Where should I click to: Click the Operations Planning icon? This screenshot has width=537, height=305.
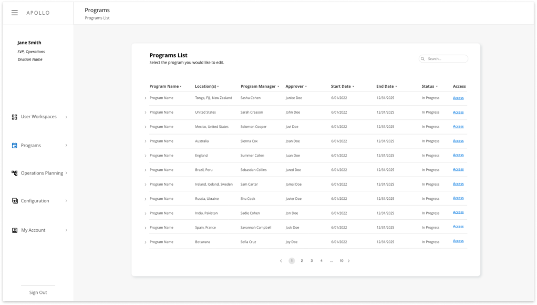(15, 173)
